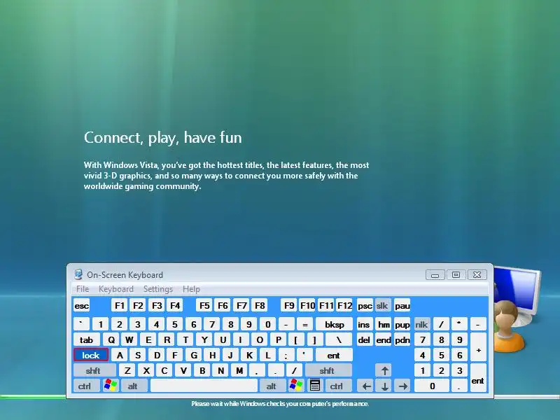
Task: Open the Keyboard menu
Action: [115, 289]
